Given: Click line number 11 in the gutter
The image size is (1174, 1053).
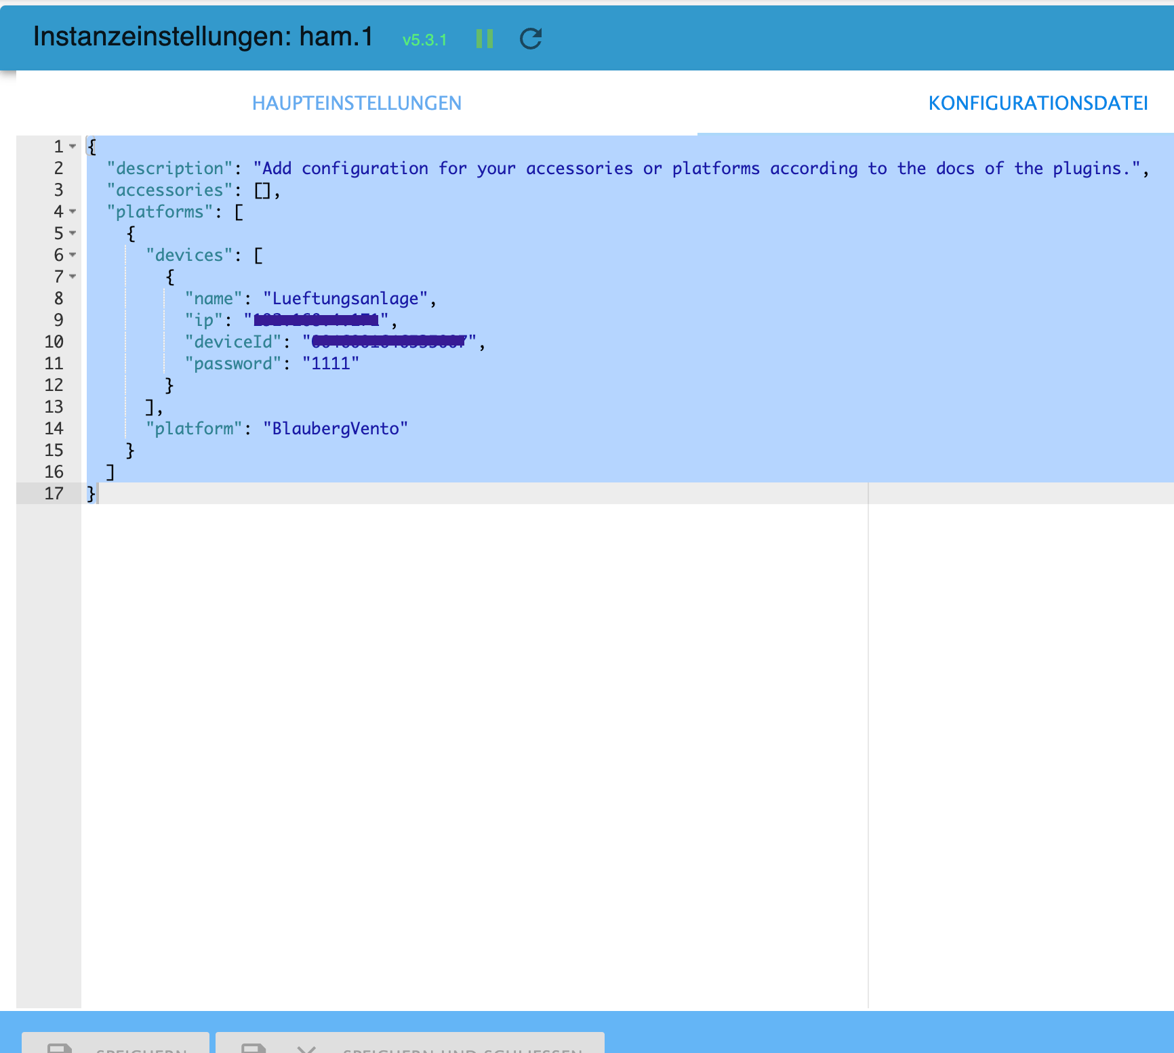Looking at the screenshot, I should pos(54,363).
